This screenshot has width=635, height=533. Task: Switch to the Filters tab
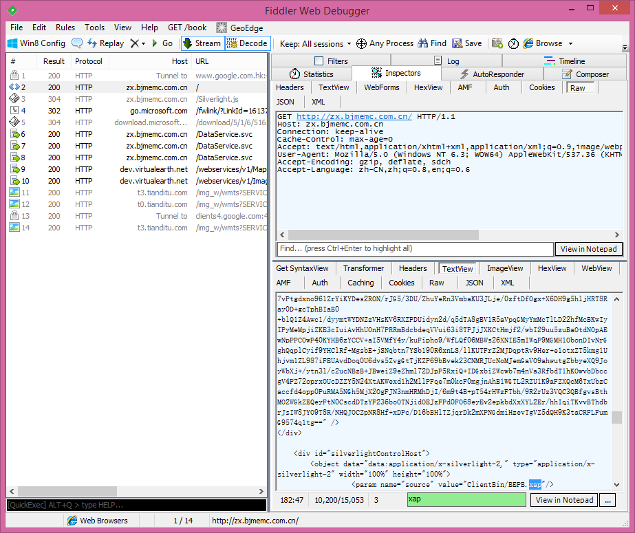(331, 61)
